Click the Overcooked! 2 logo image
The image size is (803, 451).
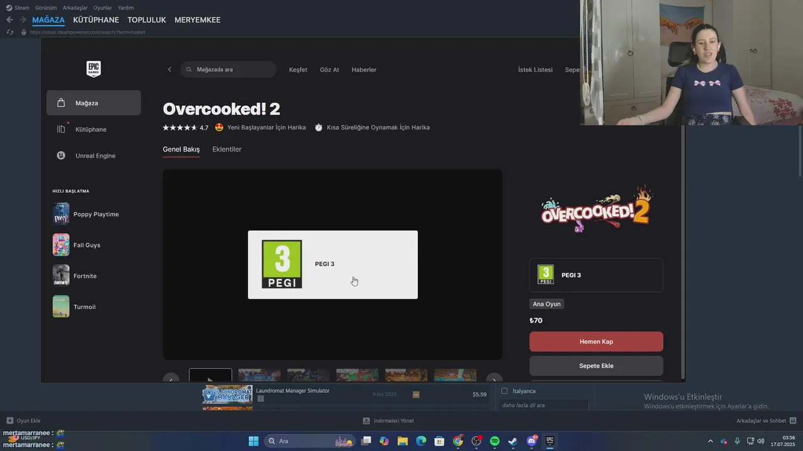tap(596, 209)
